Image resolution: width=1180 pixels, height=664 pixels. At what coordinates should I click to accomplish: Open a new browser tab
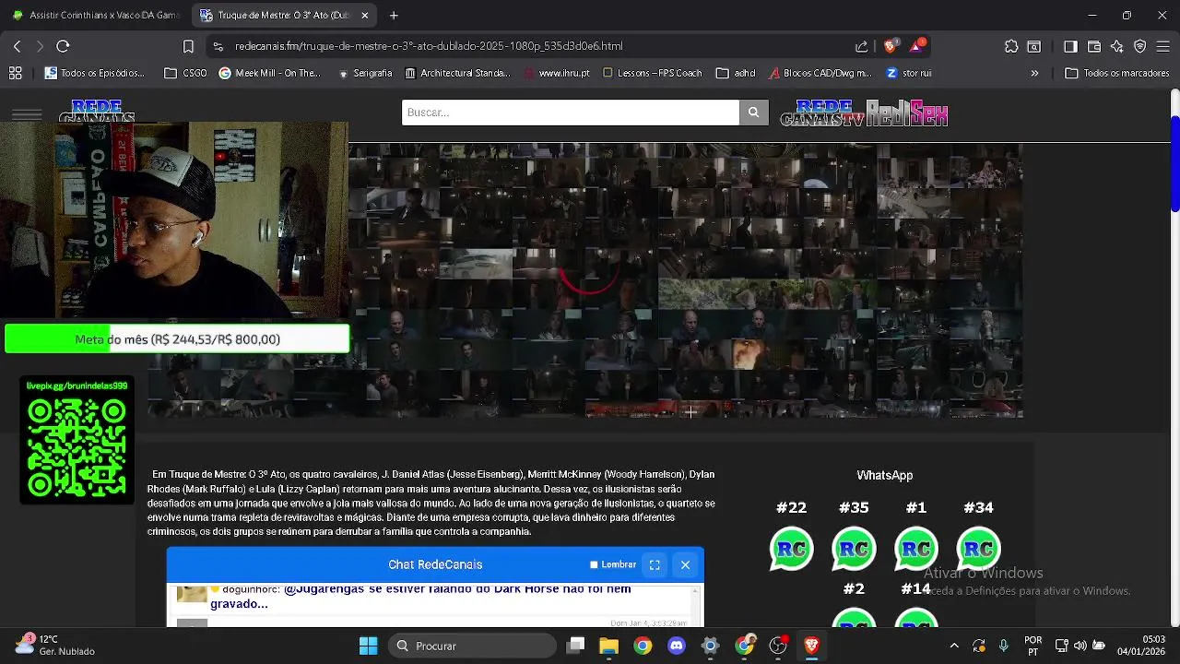[394, 16]
